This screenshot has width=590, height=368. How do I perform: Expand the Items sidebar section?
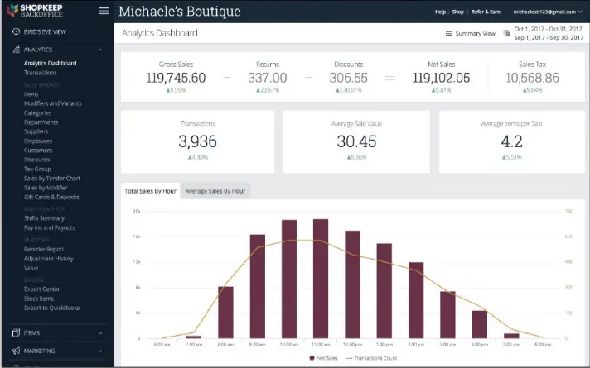100,332
